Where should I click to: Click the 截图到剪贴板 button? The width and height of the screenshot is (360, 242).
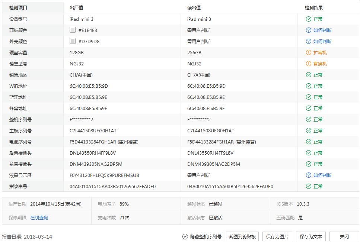tap(243, 236)
